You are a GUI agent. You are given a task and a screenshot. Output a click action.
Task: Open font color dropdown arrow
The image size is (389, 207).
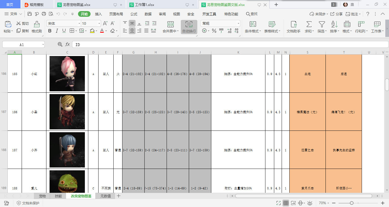[x=106, y=31]
